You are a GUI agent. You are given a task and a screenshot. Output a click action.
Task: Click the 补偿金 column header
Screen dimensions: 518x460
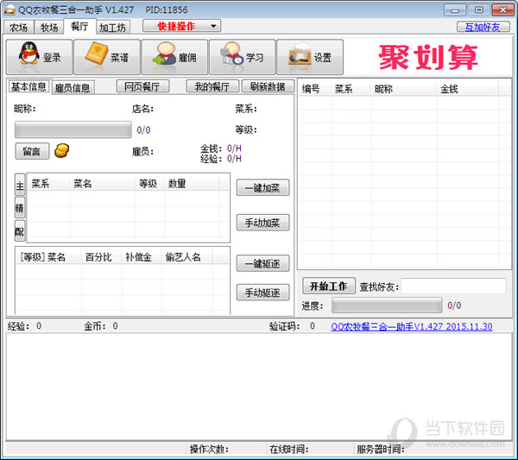click(142, 257)
